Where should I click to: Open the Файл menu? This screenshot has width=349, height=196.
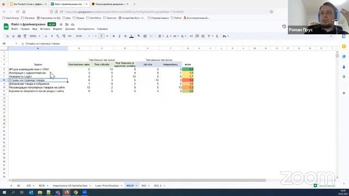click(15, 29)
